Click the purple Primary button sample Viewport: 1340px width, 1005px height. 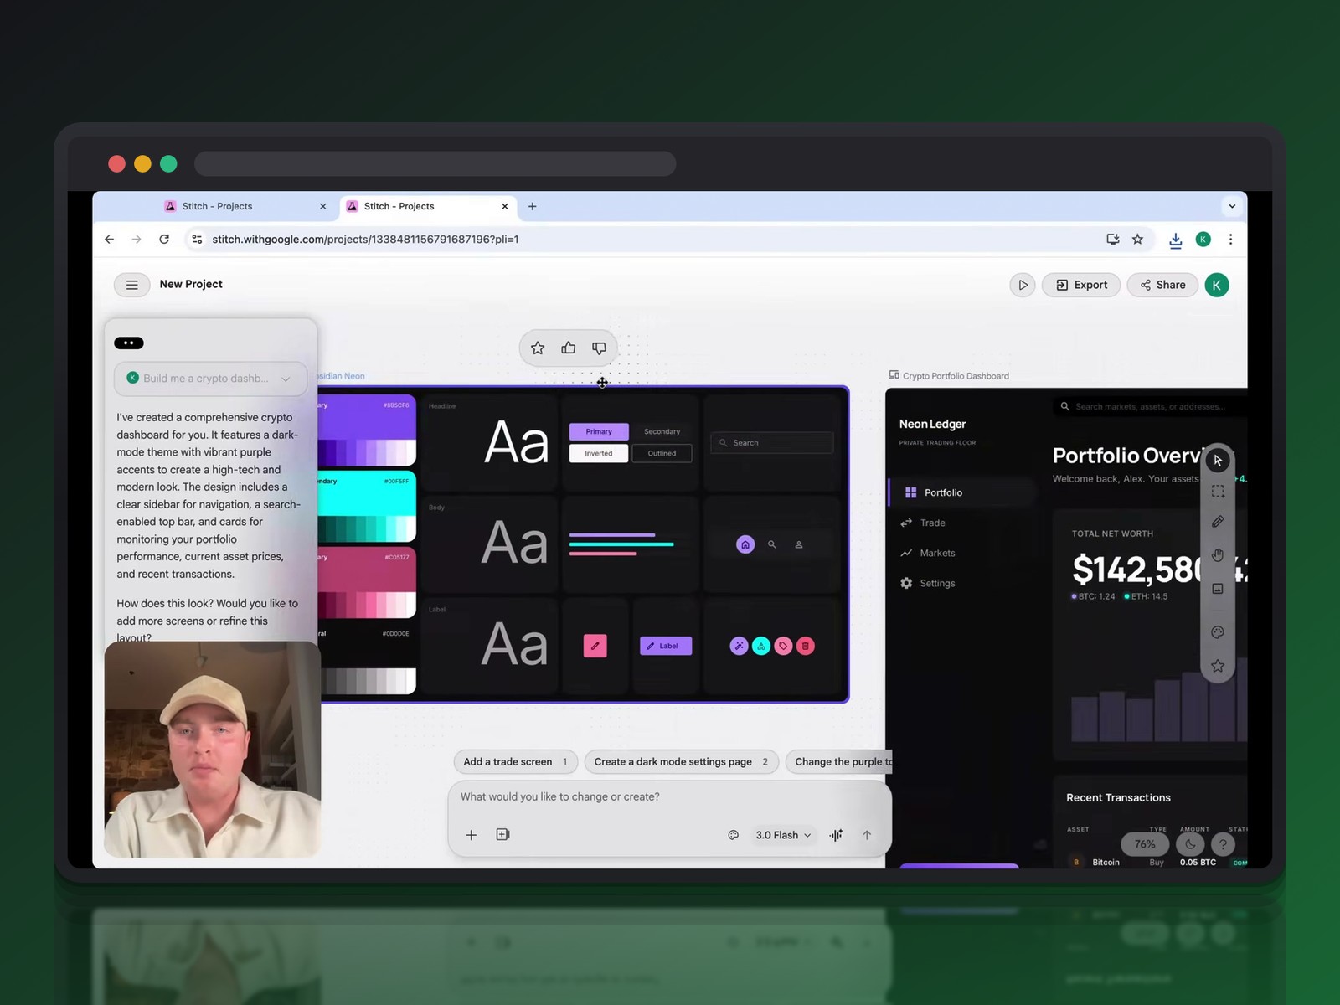pos(599,431)
